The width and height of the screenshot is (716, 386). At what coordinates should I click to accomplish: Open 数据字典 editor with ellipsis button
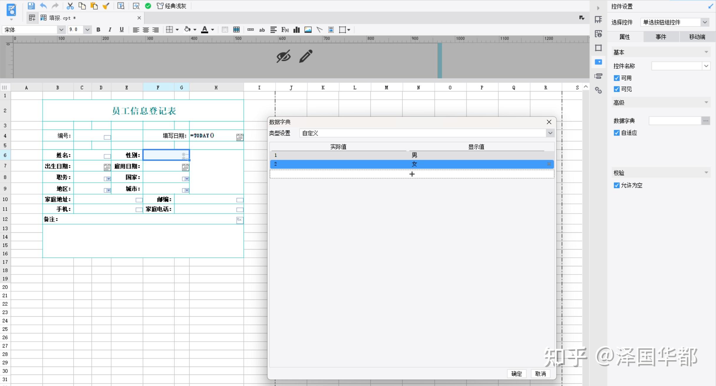coord(706,121)
